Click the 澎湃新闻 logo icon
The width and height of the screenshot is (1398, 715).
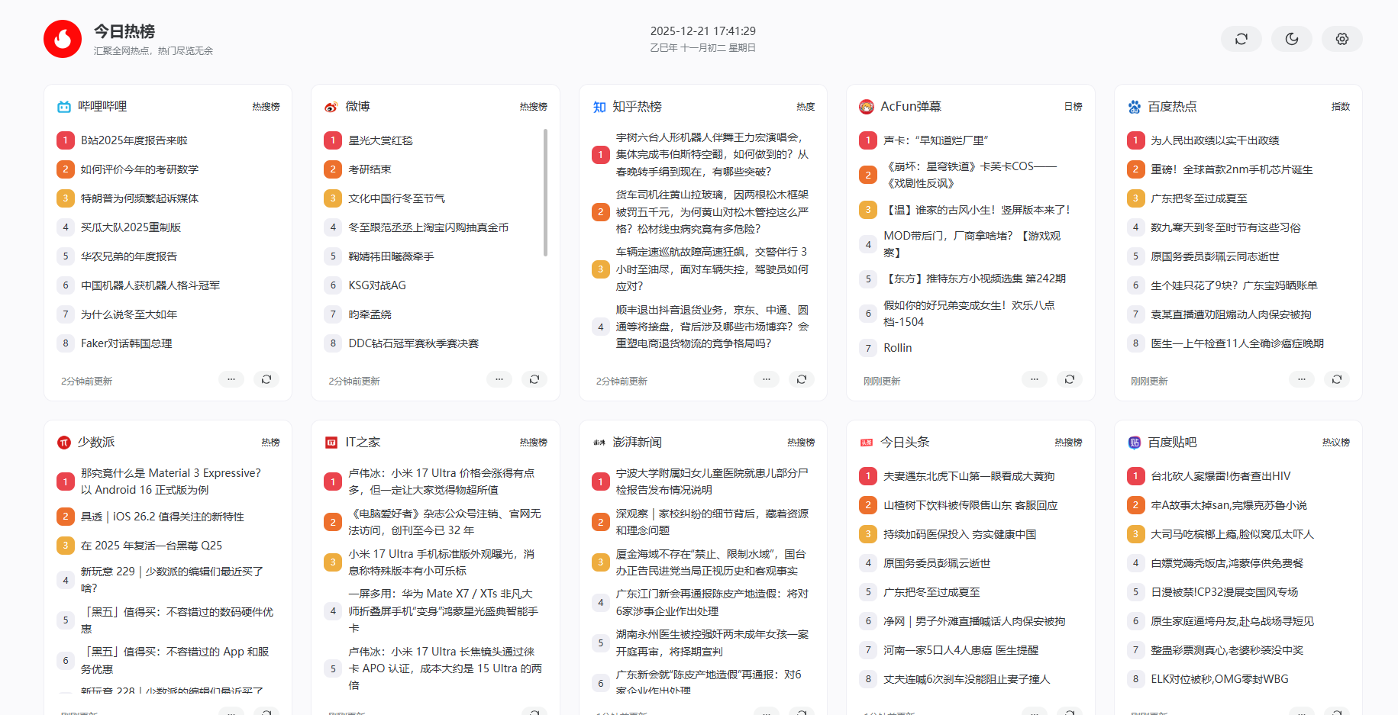click(599, 443)
